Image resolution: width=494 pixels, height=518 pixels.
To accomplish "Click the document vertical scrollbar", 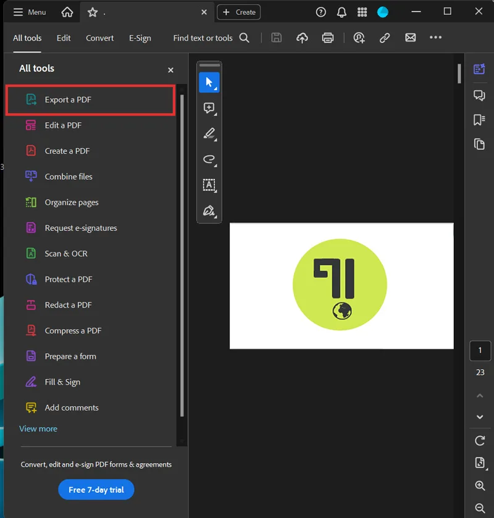I will [x=459, y=73].
